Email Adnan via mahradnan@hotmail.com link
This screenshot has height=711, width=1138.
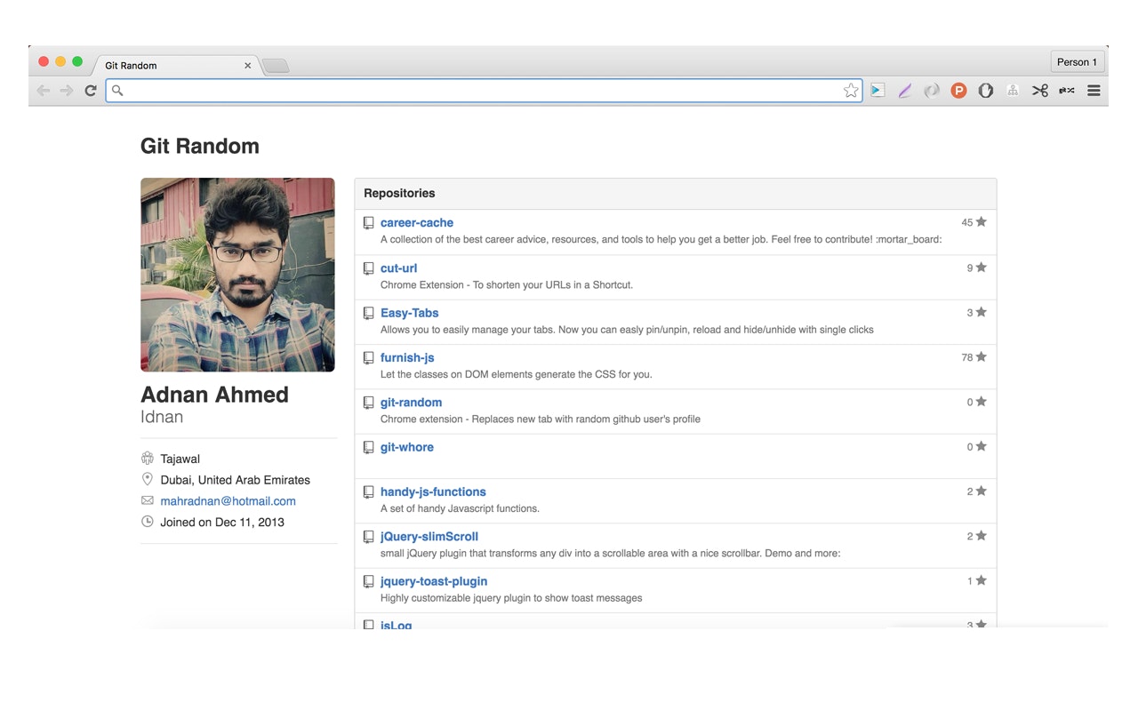[228, 500]
